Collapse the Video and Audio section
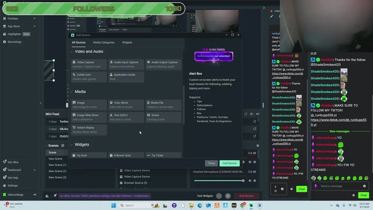The image size is (373, 210). [71, 52]
